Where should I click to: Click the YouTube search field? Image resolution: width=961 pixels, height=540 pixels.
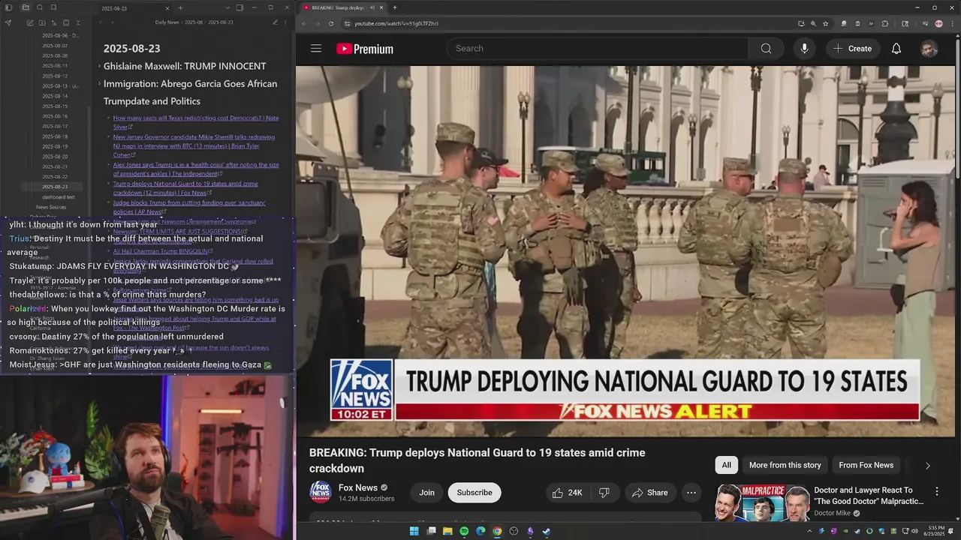click(x=598, y=49)
